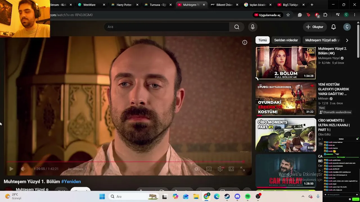
Task: Select the "Seriden videolar" filter chip
Action: tap(286, 40)
